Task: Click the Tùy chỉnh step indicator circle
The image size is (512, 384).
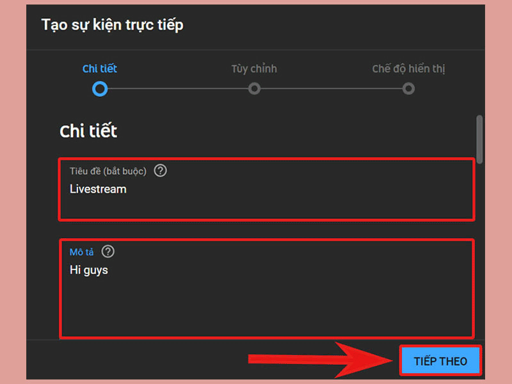Action: 254,89
